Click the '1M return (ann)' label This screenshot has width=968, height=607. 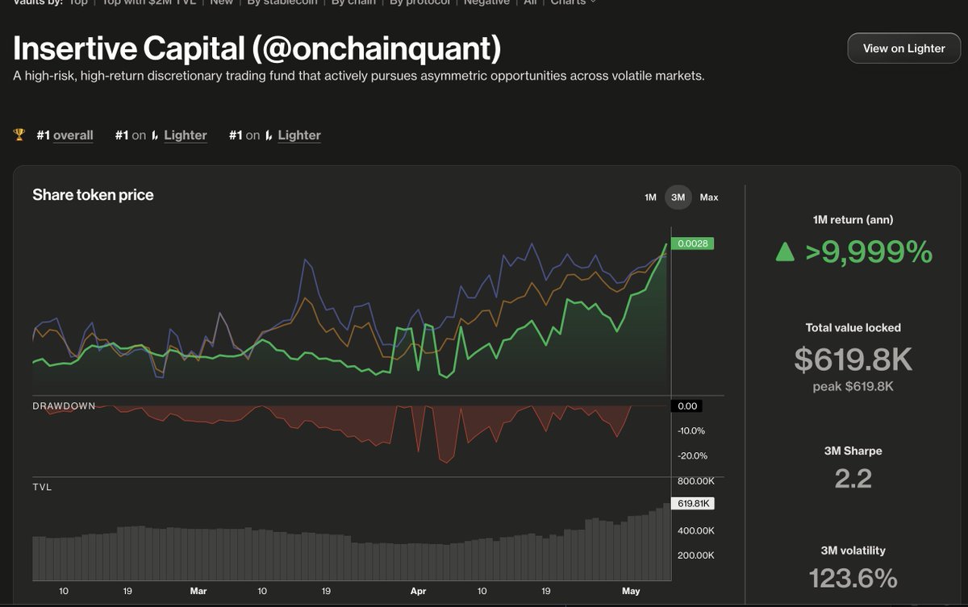coord(853,219)
